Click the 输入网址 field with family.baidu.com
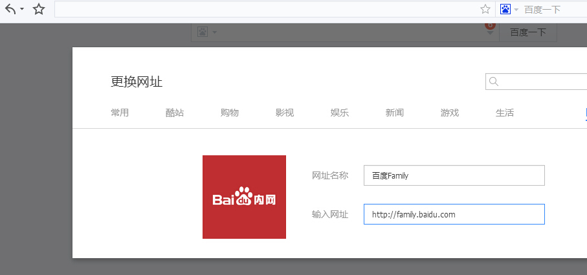Image resolution: width=587 pixels, height=275 pixels. pos(454,214)
